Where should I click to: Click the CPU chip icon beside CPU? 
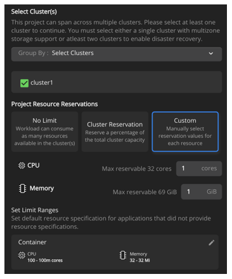click(22, 166)
